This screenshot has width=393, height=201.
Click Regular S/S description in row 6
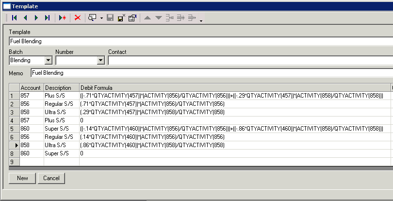tap(62, 137)
